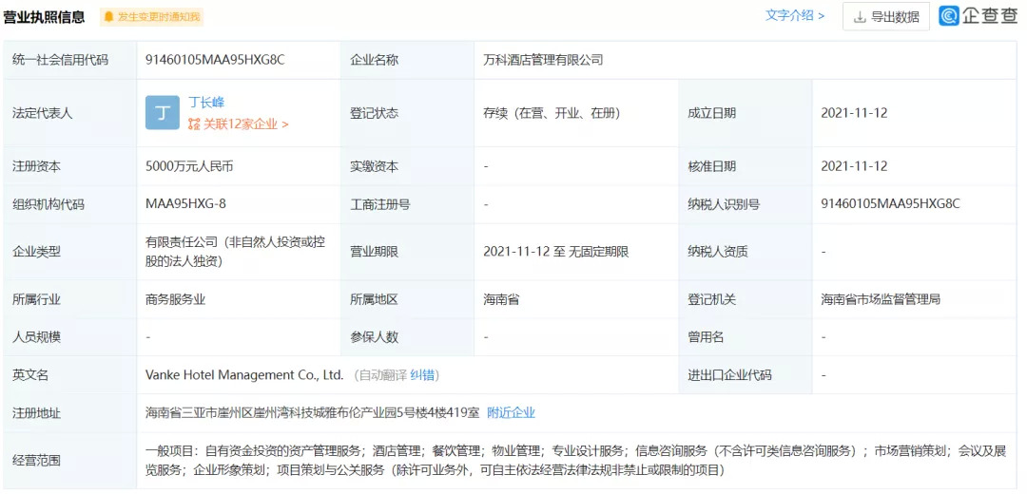1027x494 pixels.
Task: Select English name Vanke Hotel Management Co., Ltd.
Action: click(x=244, y=375)
